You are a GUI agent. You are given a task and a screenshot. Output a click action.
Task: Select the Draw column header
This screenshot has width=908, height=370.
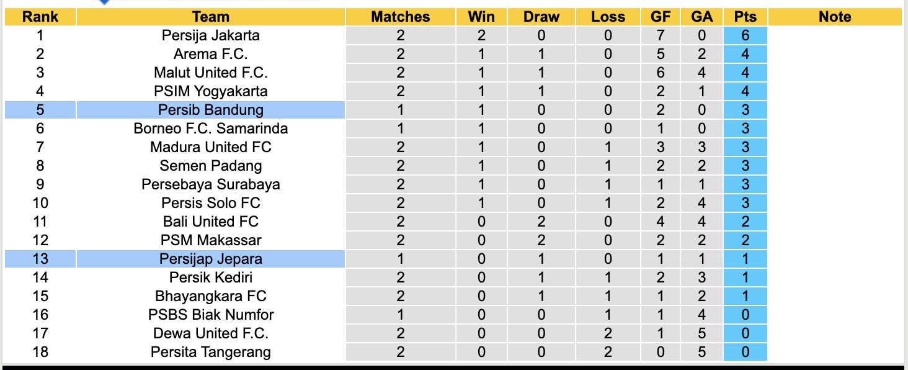click(x=541, y=17)
